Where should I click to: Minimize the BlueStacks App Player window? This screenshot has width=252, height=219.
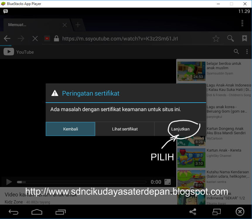[x=218, y=4]
